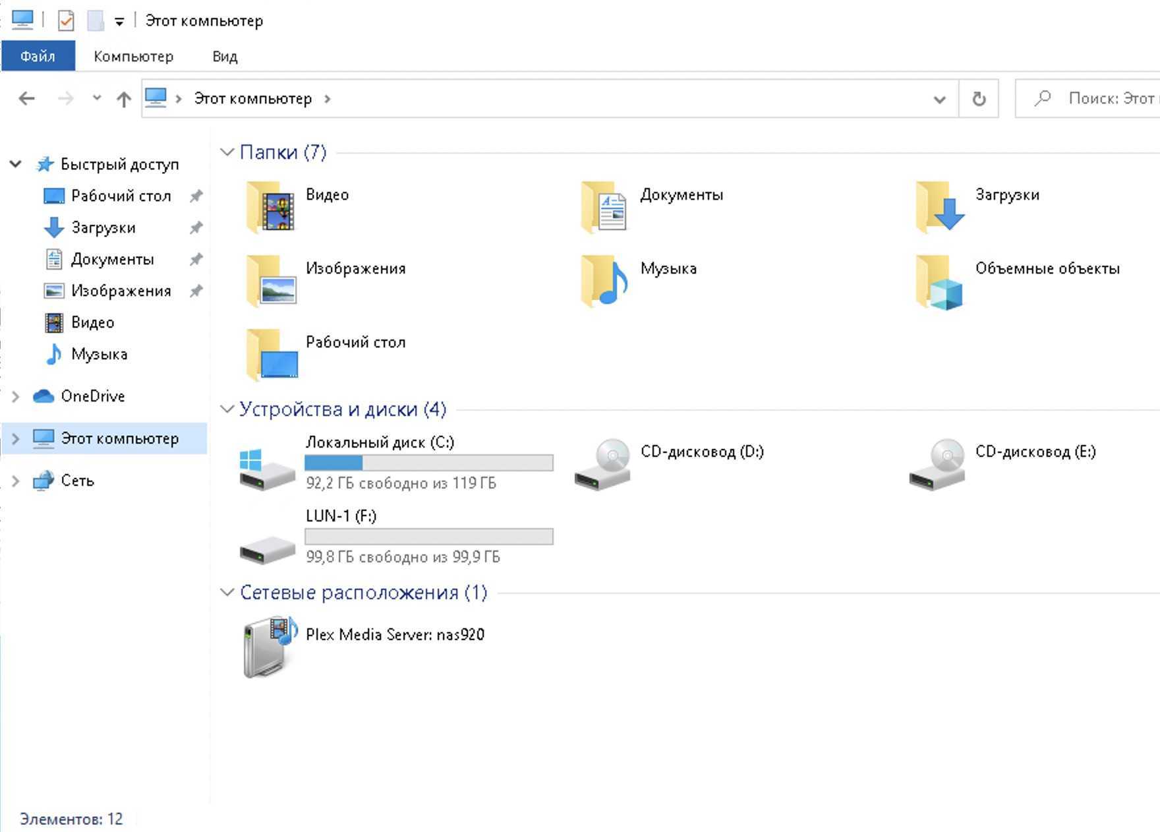Open the Музыка folder icon
The image size is (1160, 832).
pyautogui.click(x=604, y=281)
